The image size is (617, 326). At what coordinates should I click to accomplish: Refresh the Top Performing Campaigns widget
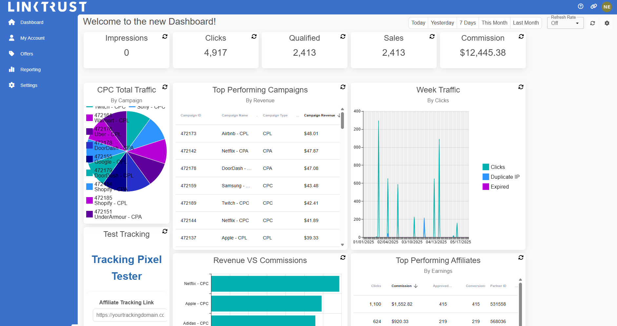point(343,87)
